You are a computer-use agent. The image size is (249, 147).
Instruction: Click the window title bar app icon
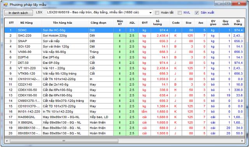5,4
